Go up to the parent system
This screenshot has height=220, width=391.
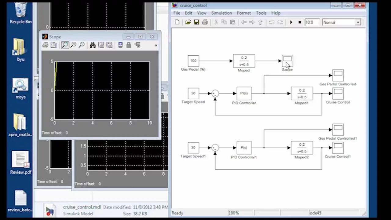(x=260, y=22)
